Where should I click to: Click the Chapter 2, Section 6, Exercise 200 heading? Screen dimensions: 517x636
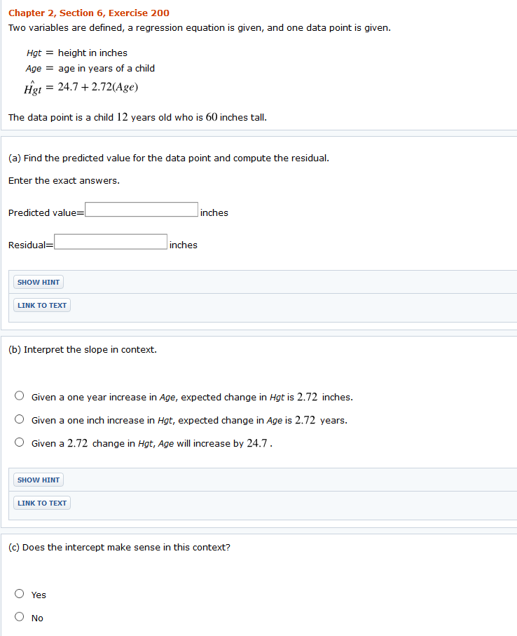tap(89, 13)
